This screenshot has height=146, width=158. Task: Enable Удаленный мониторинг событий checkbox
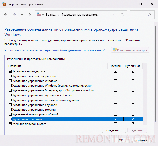point(10,114)
